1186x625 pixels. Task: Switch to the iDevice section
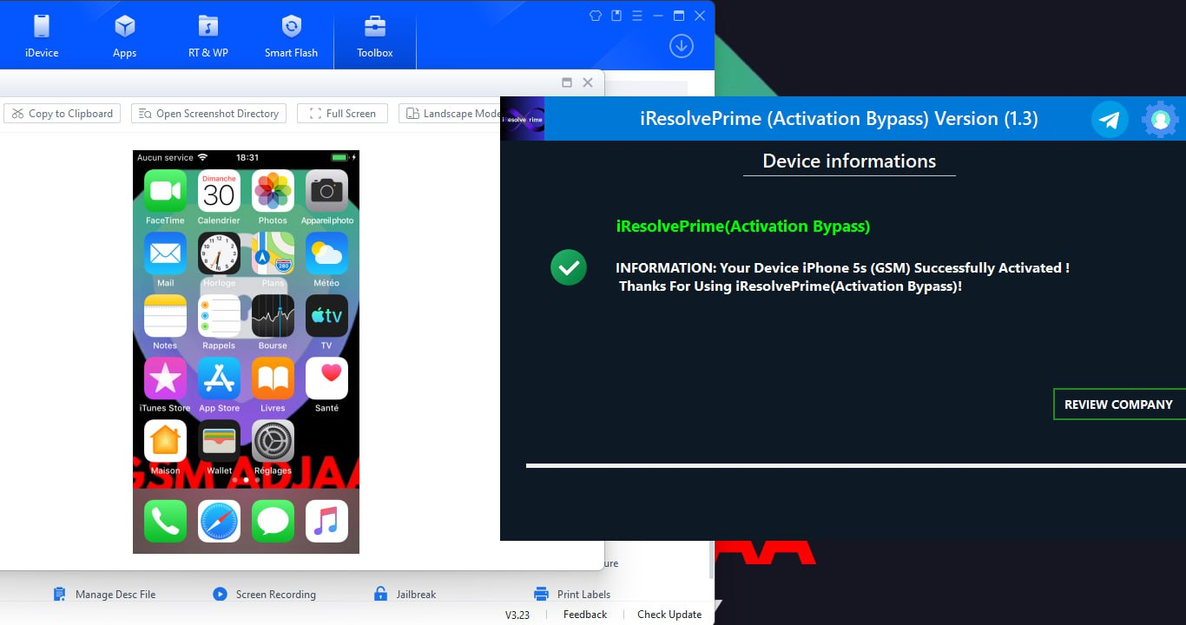(x=40, y=35)
